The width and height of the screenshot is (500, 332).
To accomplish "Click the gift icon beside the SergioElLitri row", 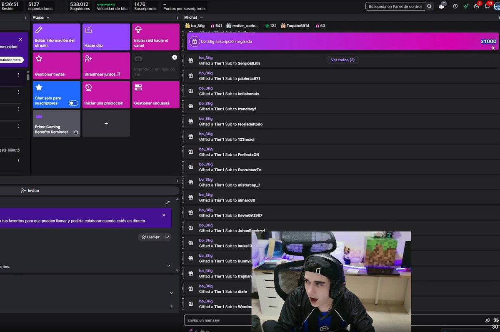I will tap(191, 60).
